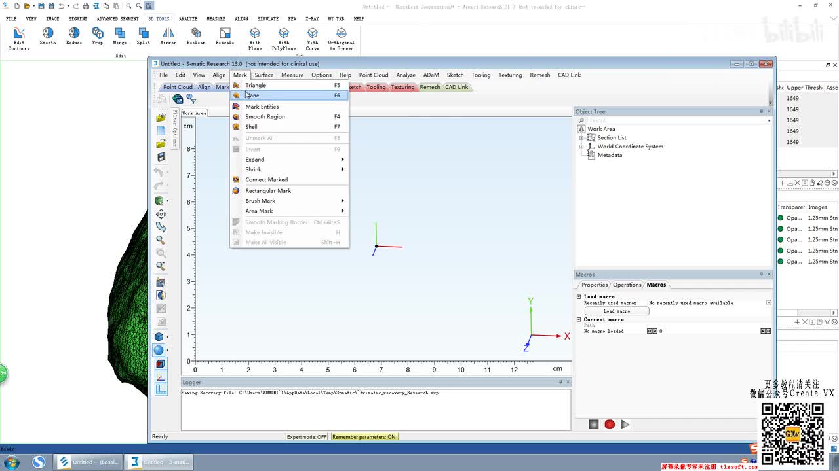Select Cut Orthogonal to Screen tool

[341, 39]
